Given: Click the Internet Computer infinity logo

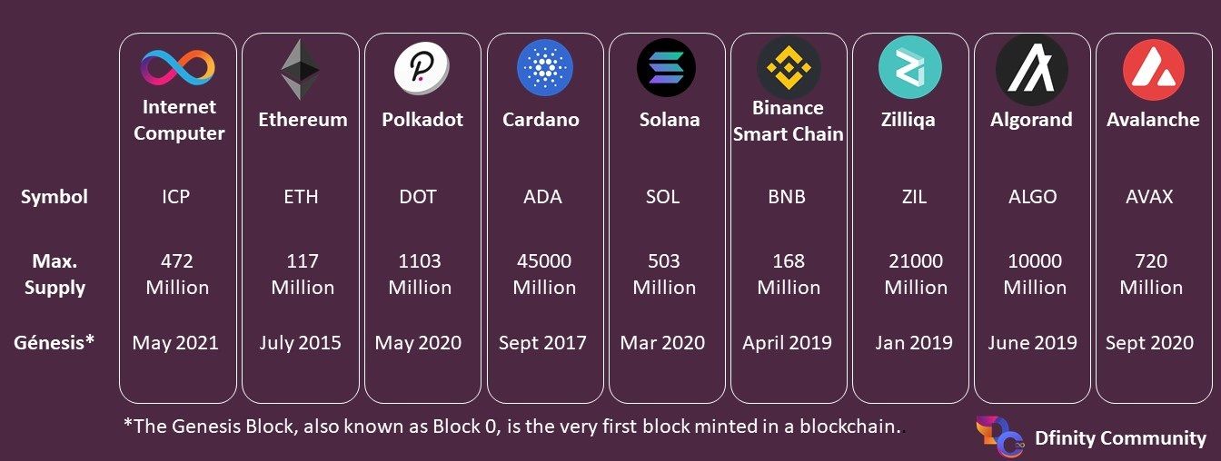Looking at the screenshot, I should [x=177, y=67].
